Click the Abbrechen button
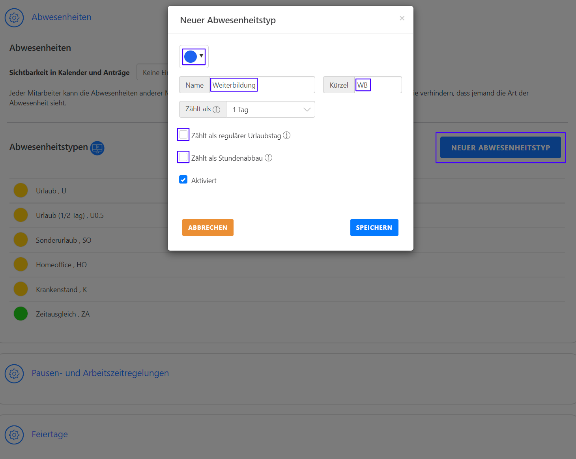 click(x=208, y=228)
